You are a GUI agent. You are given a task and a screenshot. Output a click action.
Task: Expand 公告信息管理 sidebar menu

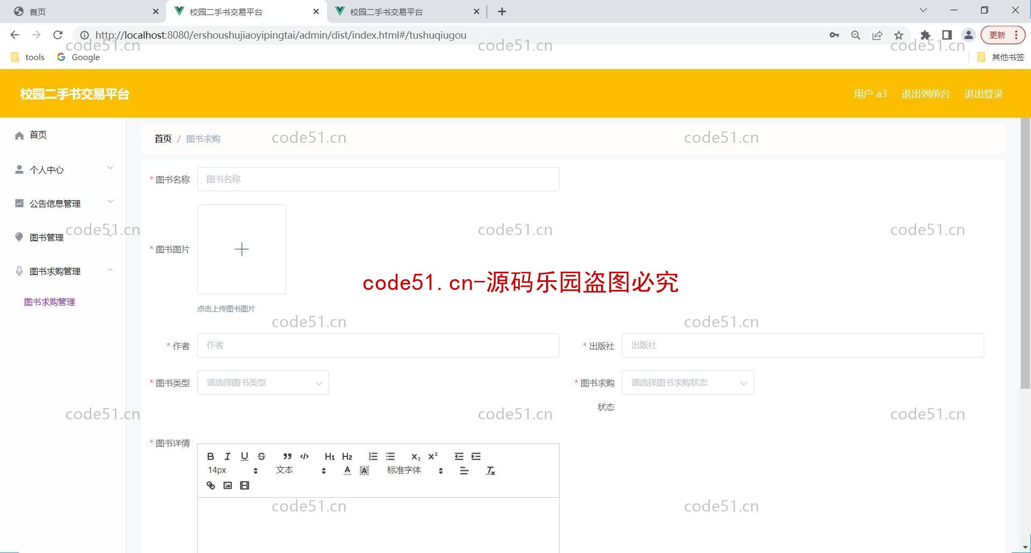[x=63, y=203]
